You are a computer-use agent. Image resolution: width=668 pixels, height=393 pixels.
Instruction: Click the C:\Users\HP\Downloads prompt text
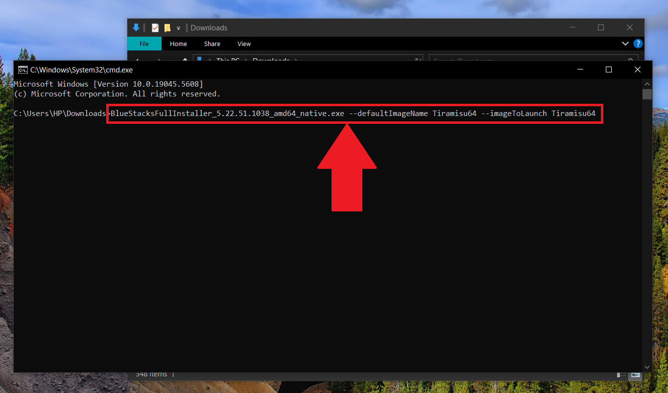pos(60,114)
